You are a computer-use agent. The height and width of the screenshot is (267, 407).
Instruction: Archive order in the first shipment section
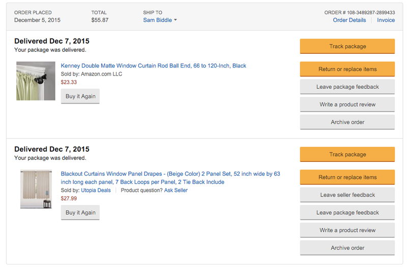(x=347, y=122)
